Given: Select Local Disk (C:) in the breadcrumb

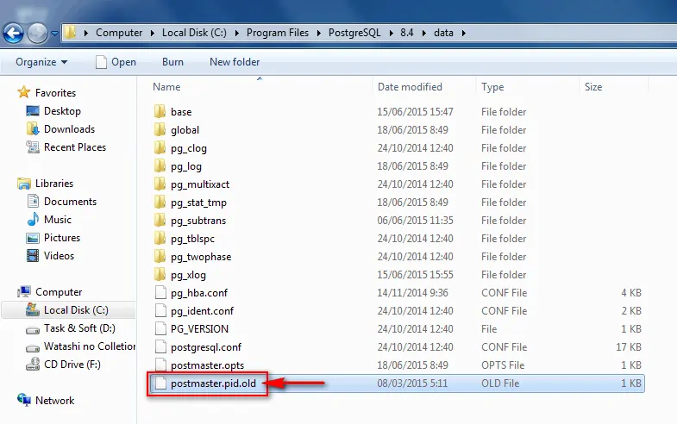Looking at the screenshot, I should point(194,33).
